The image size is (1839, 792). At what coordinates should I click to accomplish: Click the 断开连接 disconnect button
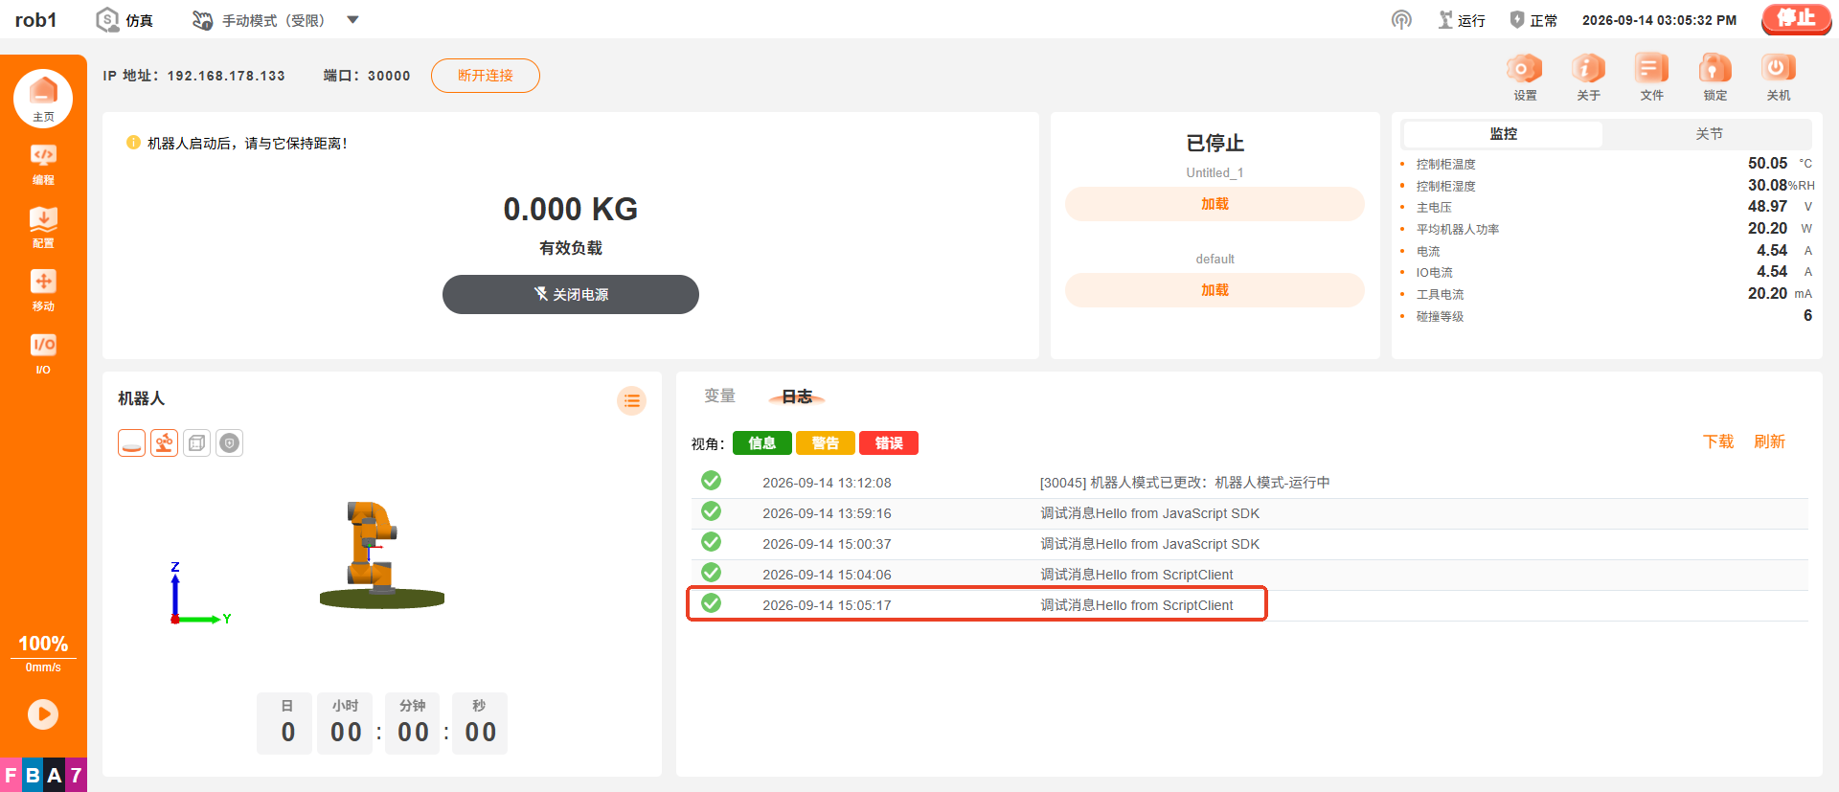click(486, 76)
